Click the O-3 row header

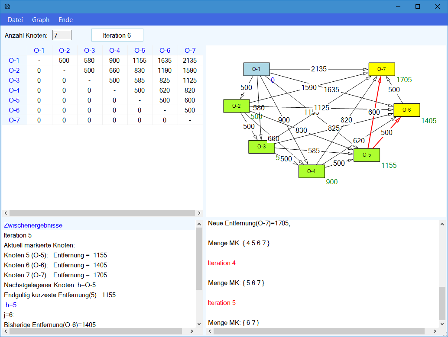click(x=14, y=80)
